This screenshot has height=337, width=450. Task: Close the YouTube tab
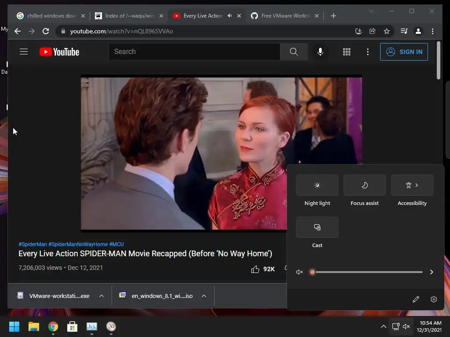click(x=239, y=16)
